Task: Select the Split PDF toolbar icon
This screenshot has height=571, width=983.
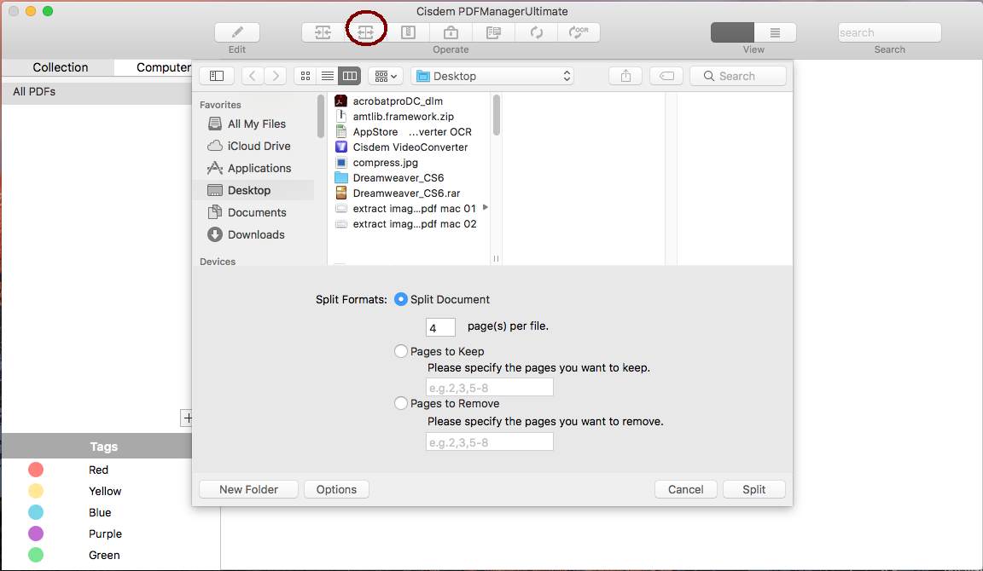Action: tap(365, 32)
